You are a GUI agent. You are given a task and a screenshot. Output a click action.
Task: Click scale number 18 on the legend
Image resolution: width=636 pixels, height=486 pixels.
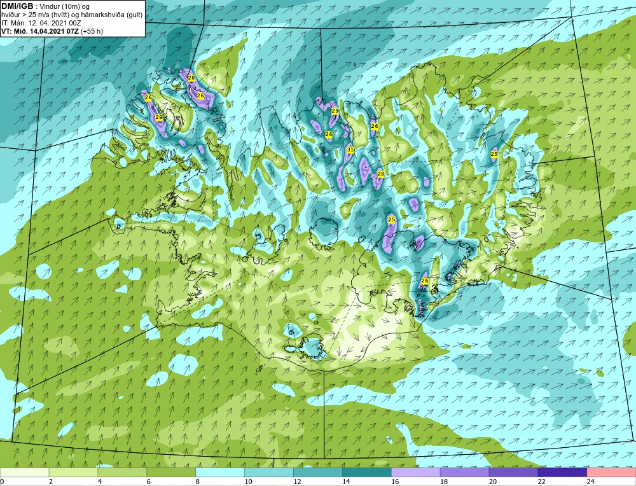coord(444,482)
